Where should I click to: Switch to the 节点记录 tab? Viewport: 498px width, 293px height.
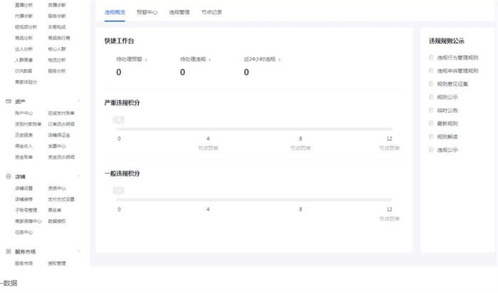coord(211,12)
